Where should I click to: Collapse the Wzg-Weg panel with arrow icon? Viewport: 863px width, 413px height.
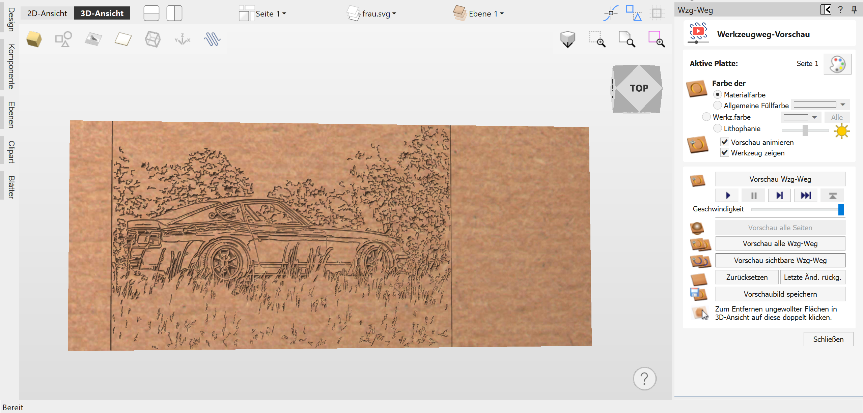826,9
